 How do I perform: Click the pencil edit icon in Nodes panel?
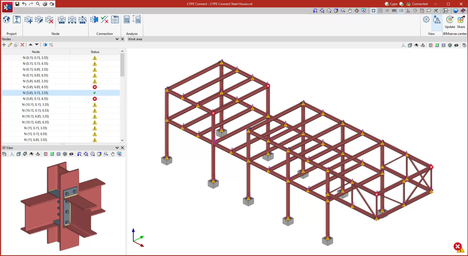point(10,45)
